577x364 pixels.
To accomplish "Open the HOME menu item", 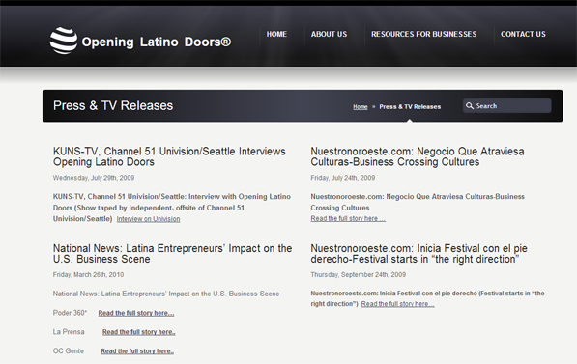I will coord(276,34).
